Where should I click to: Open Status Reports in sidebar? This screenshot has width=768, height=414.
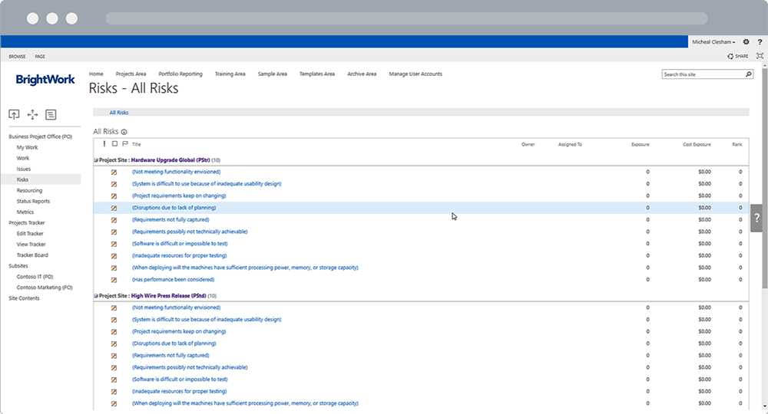point(33,202)
